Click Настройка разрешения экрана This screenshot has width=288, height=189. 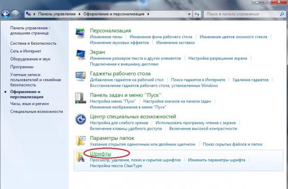[x=218, y=58]
